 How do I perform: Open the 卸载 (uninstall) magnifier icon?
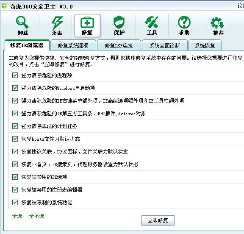click(22, 22)
